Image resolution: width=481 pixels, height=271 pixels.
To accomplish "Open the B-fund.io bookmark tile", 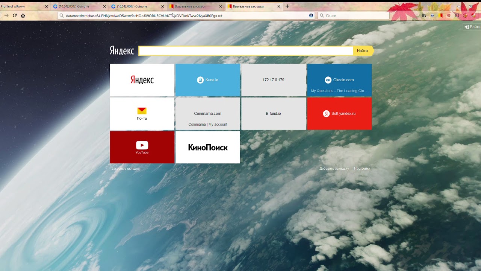I will pos(274,114).
